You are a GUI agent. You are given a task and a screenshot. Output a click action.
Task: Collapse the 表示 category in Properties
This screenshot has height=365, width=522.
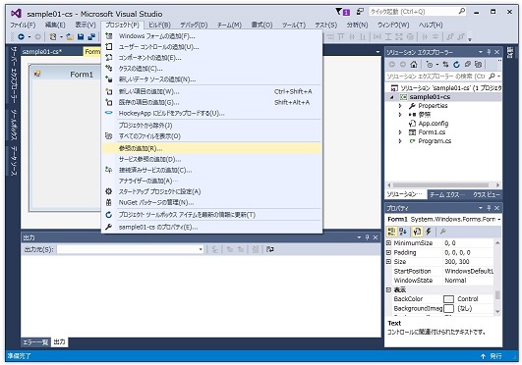[388, 289]
